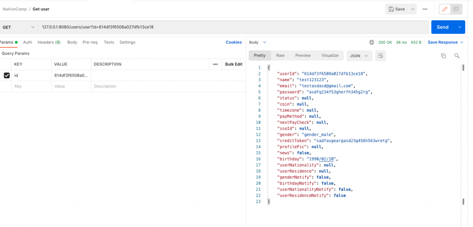Screen dimensions: 473x227
Task: Copy the response body with the copy icon
Action: [x=443, y=56]
